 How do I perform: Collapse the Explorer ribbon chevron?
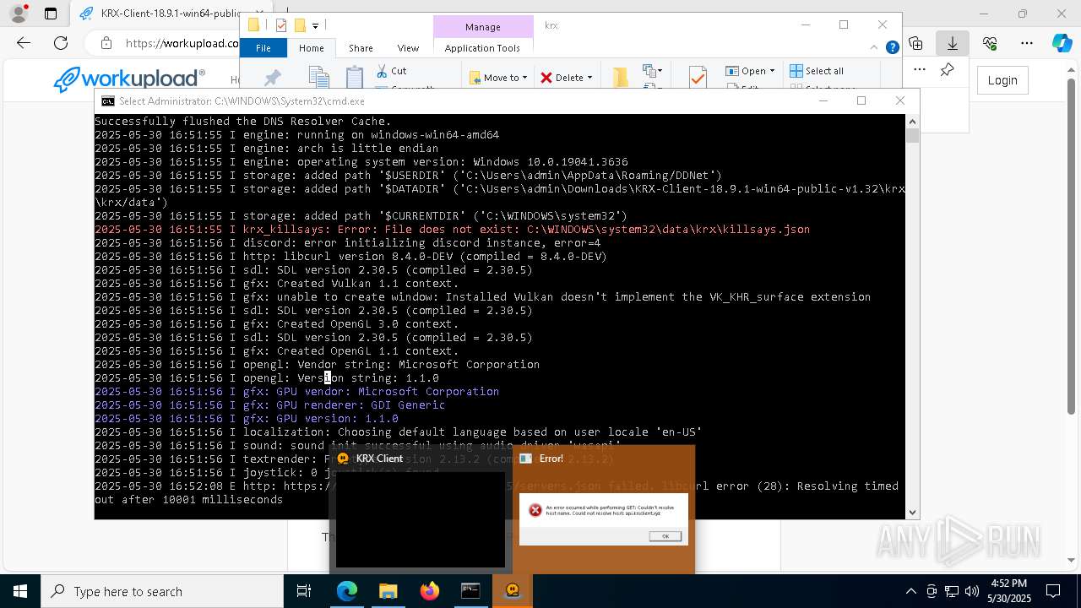click(876, 48)
